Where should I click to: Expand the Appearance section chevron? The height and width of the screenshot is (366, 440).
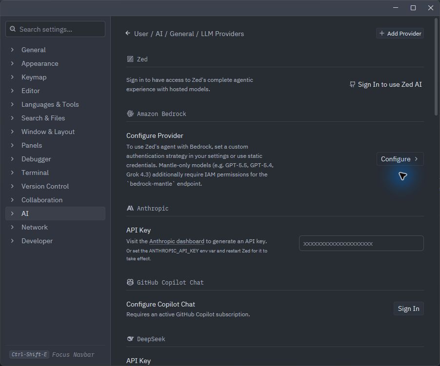click(x=12, y=63)
